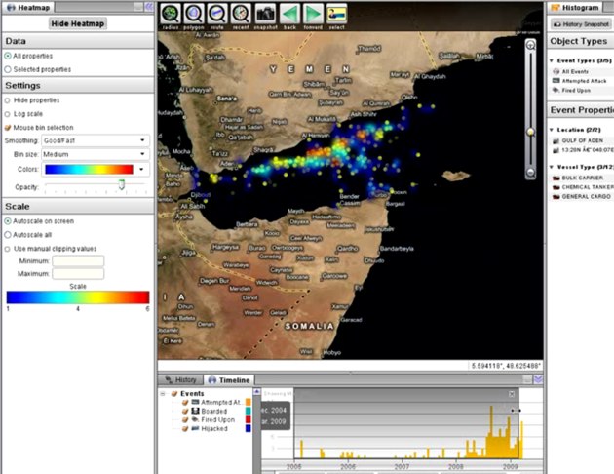Open the recent searches tool
This screenshot has height=474, width=614.
click(240, 14)
